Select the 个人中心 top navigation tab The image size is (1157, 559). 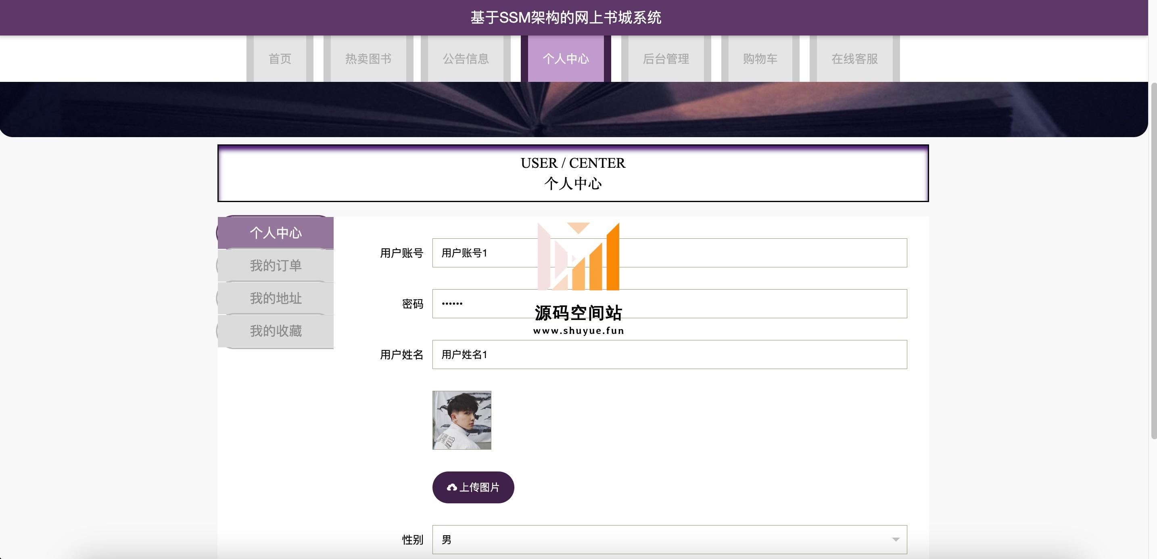tap(566, 59)
